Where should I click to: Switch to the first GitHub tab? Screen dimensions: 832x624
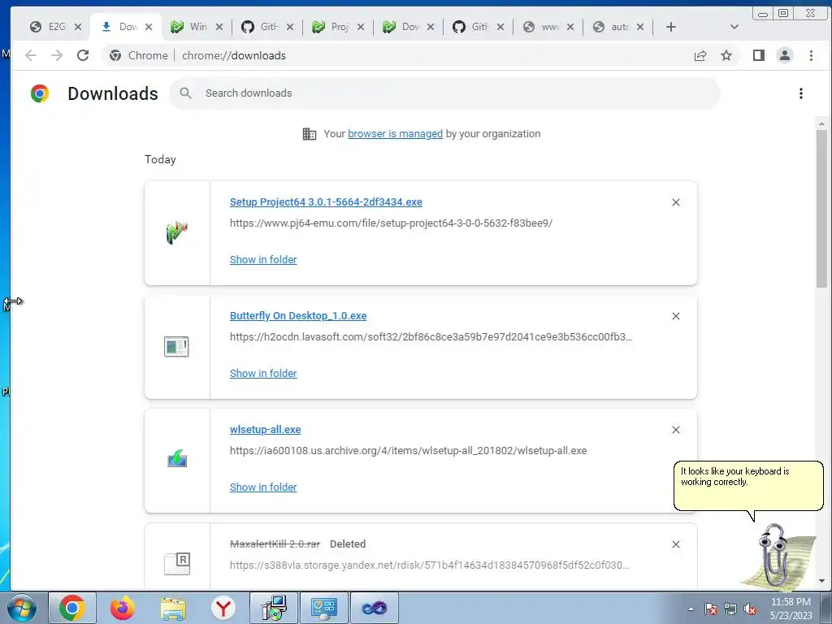pos(261,27)
